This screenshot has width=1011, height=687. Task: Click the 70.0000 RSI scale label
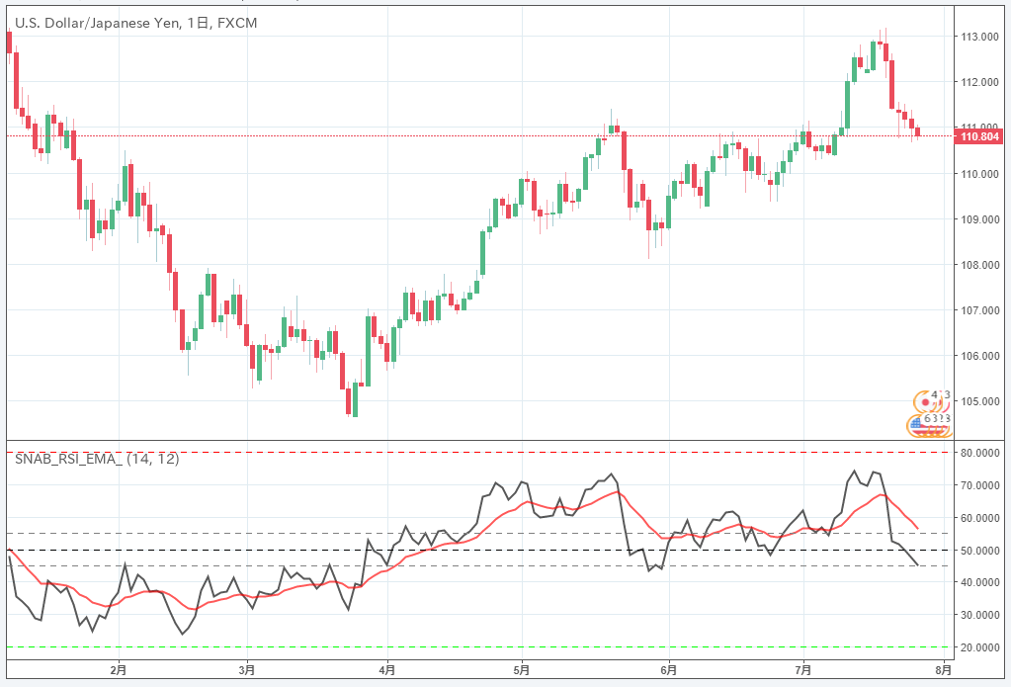point(980,485)
